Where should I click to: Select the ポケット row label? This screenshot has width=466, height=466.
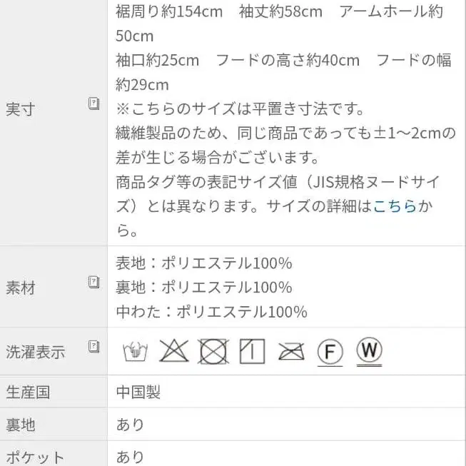pyautogui.click(x=36, y=457)
